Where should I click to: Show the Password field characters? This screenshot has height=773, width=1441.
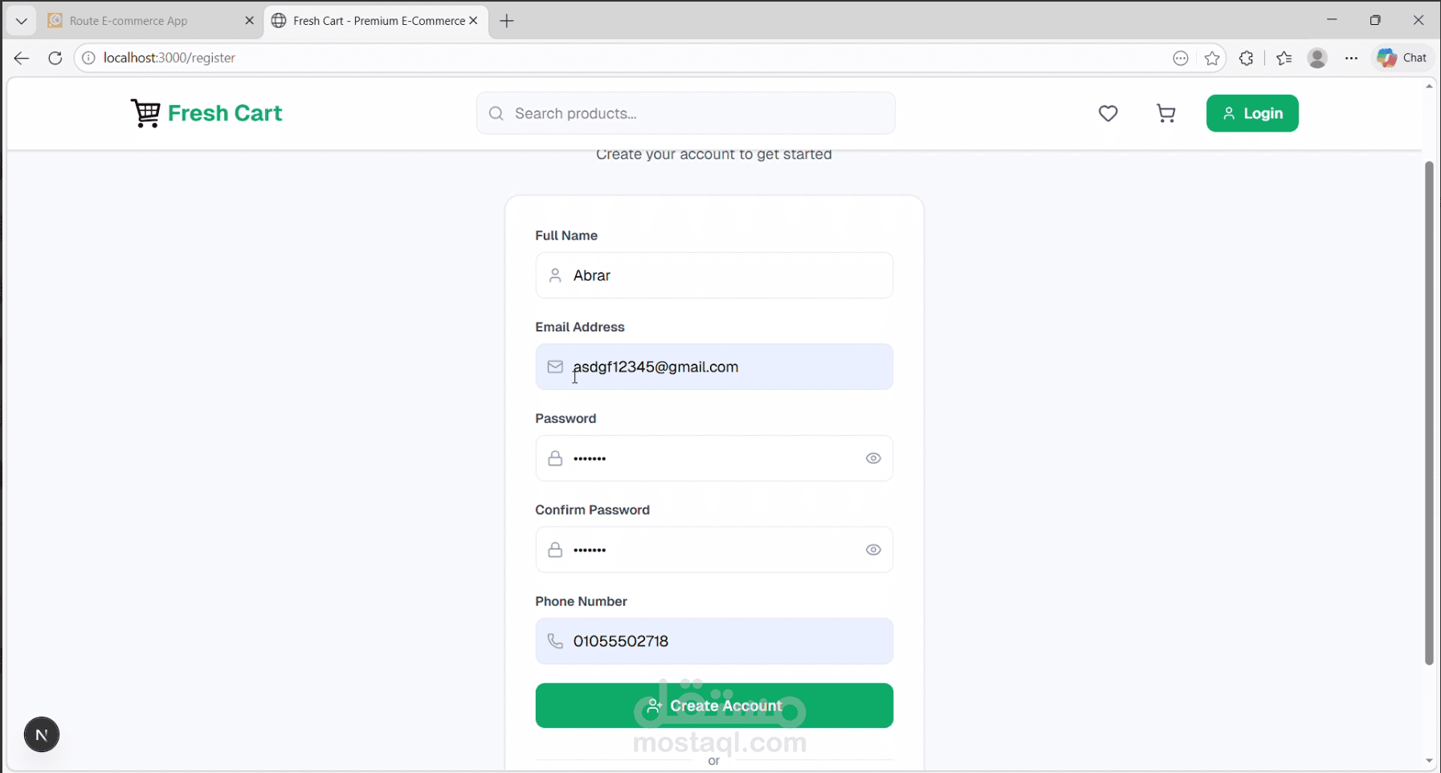tap(873, 458)
